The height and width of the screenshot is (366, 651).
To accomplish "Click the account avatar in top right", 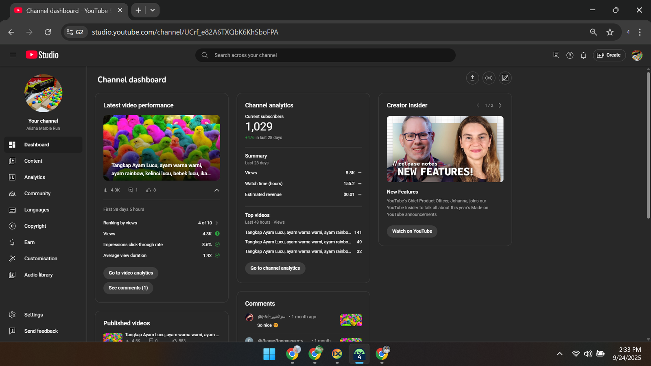I will 637,55.
